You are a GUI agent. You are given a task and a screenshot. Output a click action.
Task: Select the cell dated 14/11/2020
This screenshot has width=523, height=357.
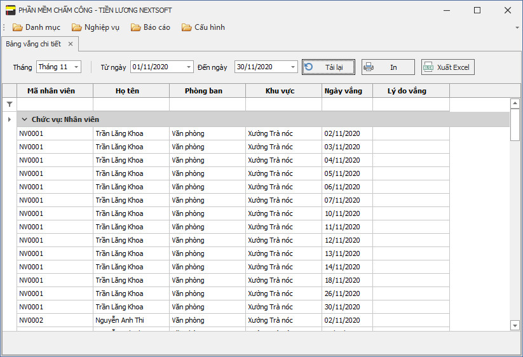tap(347, 267)
